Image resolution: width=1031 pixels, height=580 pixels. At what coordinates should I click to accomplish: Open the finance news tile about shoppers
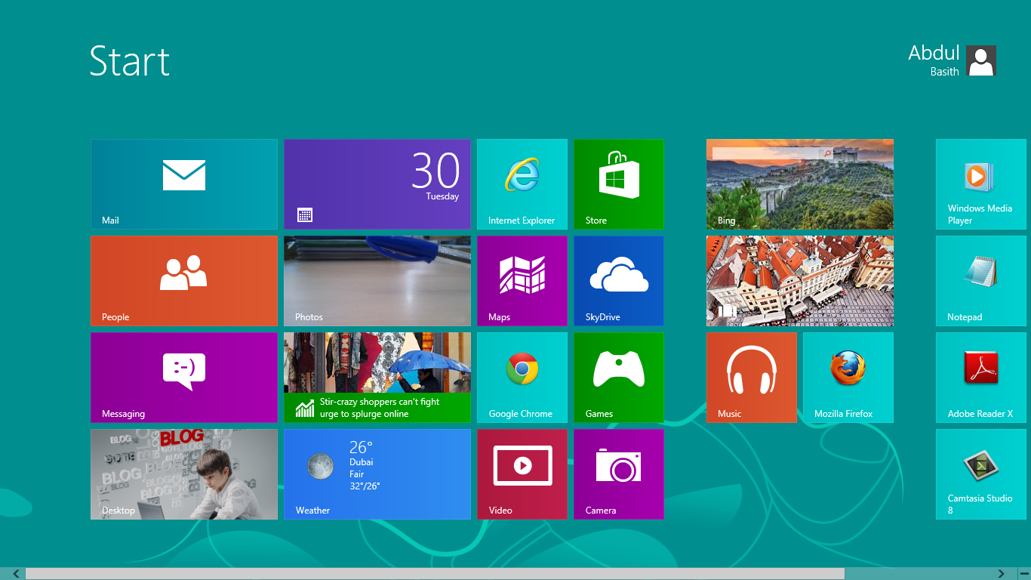(377, 378)
